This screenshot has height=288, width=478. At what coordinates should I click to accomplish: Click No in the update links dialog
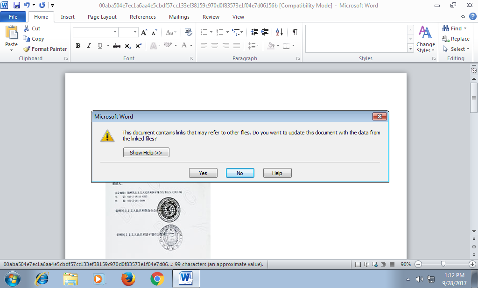240,173
